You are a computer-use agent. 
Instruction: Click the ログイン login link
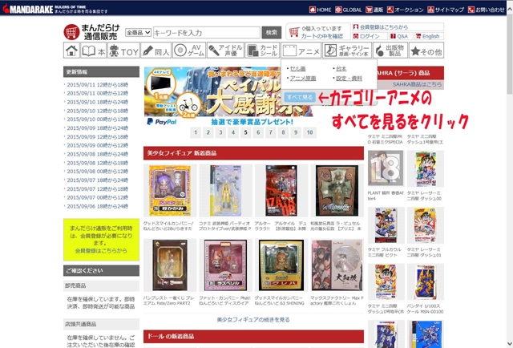(370, 37)
